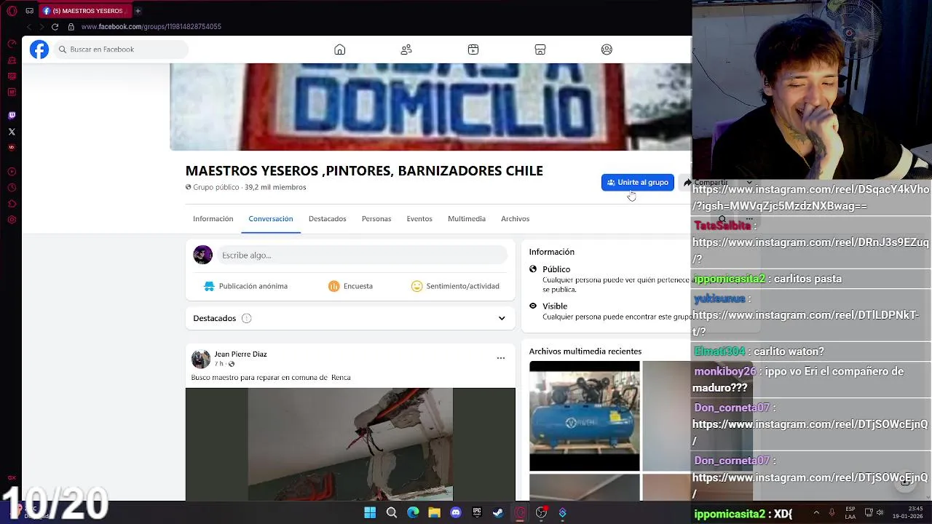Click the 39,2 mil miembros link
The height and width of the screenshot is (524, 932).
pyautogui.click(x=275, y=187)
